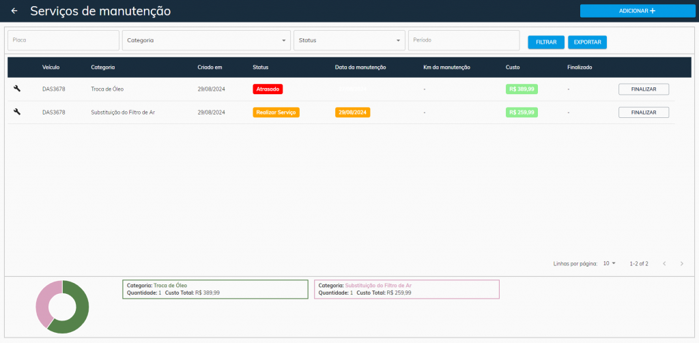Select Troca de Óleo category cell
This screenshot has height=343, width=699.
point(107,89)
